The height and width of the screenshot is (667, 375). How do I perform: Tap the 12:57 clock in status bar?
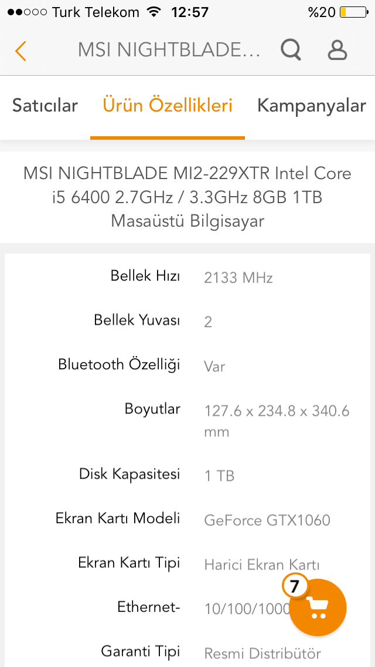[x=190, y=12]
